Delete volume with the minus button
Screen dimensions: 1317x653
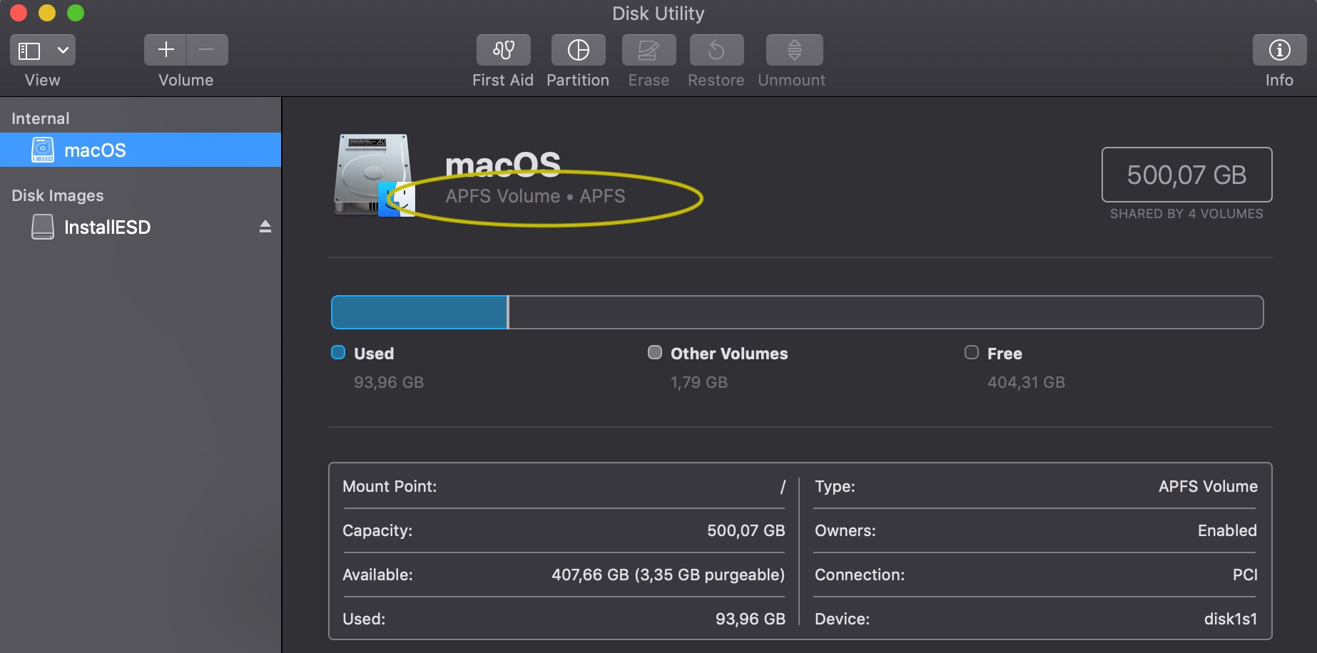point(207,49)
